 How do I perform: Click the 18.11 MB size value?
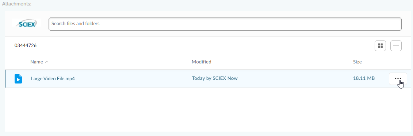(x=364, y=78)
